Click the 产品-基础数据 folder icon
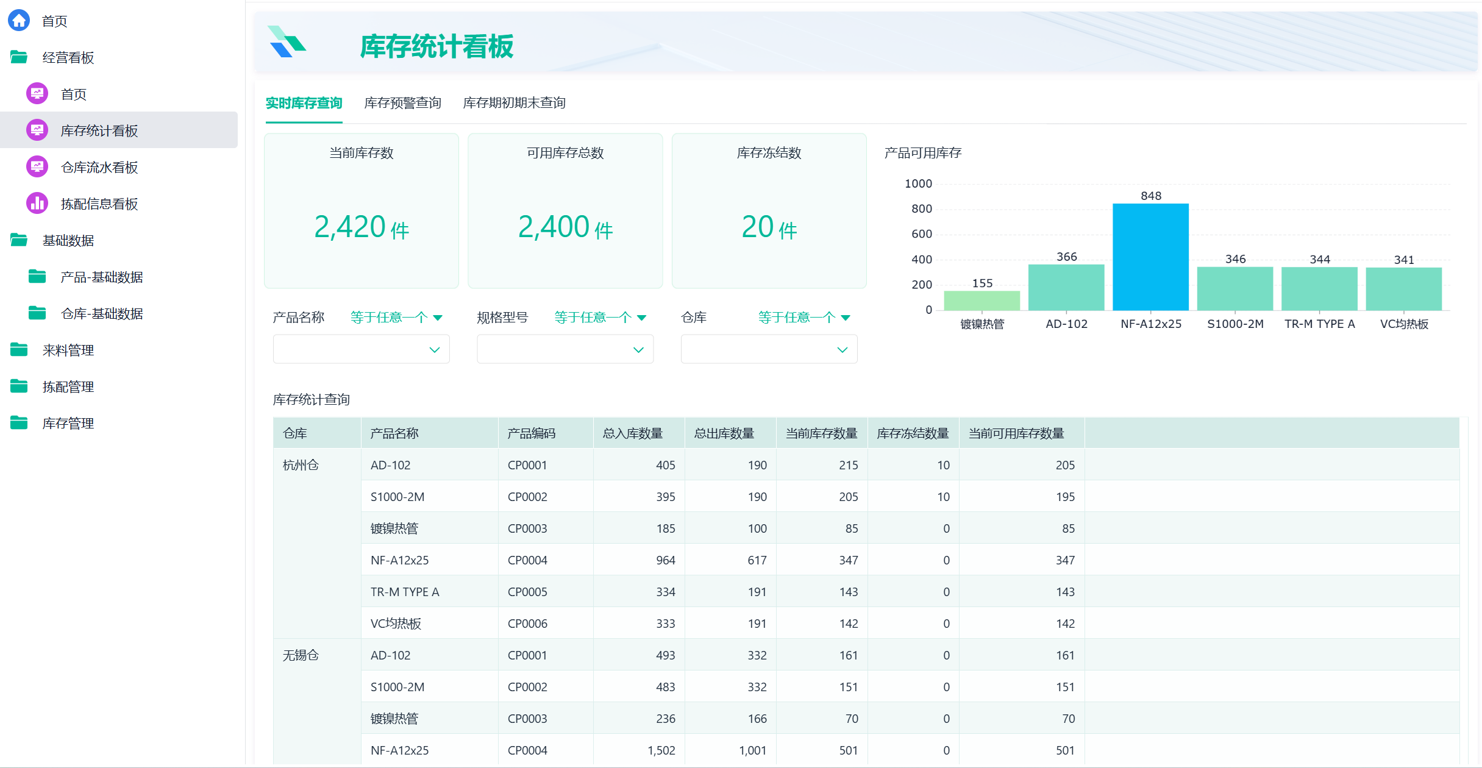 click(37, 277)
